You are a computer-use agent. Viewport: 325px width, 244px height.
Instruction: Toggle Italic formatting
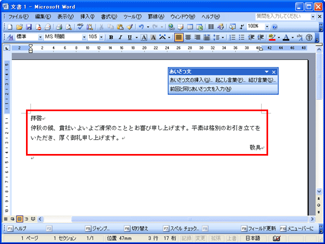pos(120,37)
